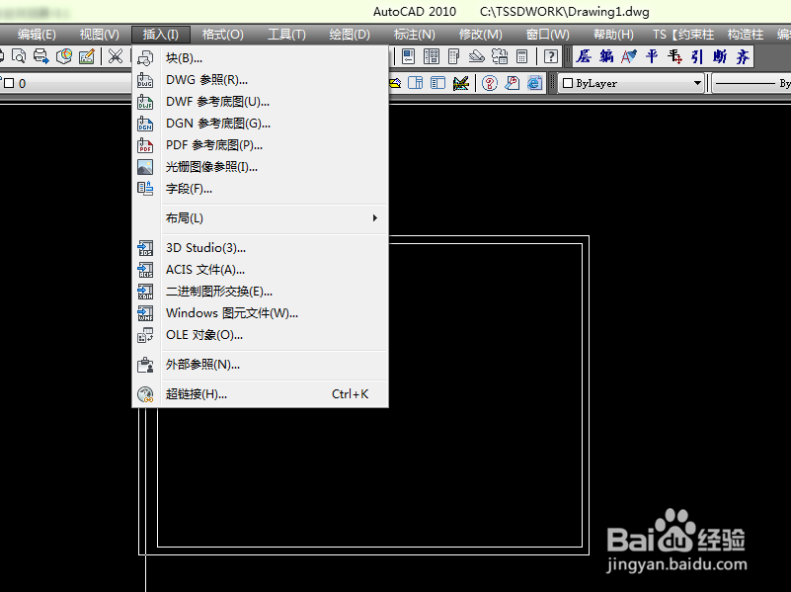Open the layer 0 dropdown list
Viewport: 791px width, 592px height.
[x=65, y=83]
